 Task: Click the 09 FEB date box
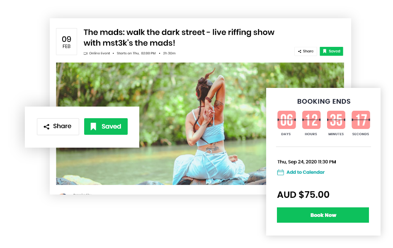[x=66, y=41]
